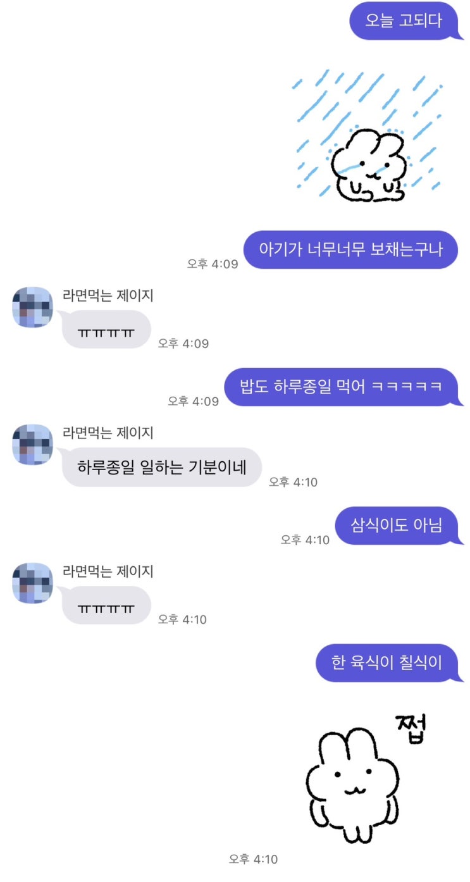Viewport: 470px width, 882px height.
Task: Open profile picture beside the 4:10 ㅠㅠㅠㅠ message
Action: [x=33, y=583]
